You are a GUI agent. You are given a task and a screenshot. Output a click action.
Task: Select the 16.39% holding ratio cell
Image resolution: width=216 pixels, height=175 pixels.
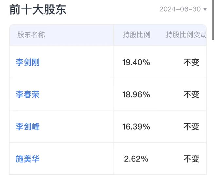(x=136, y=127)
